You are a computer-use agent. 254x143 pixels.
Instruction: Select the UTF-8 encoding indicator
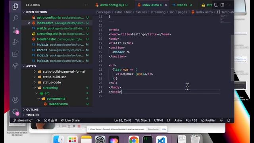[158, 120]
